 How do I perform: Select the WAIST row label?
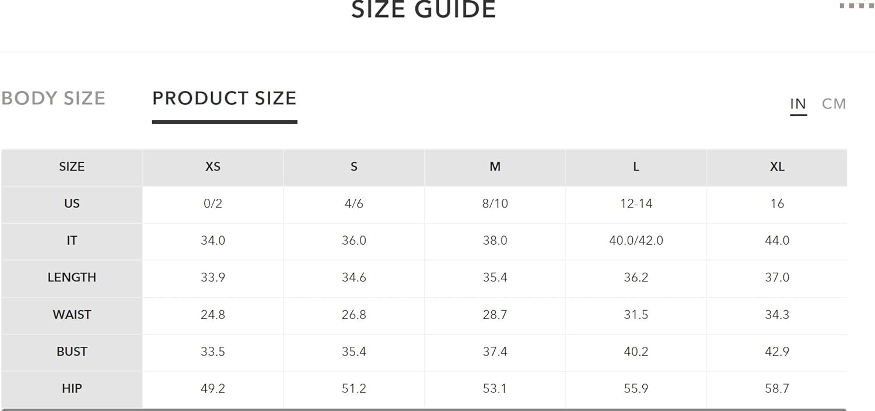tap(72, 315)
